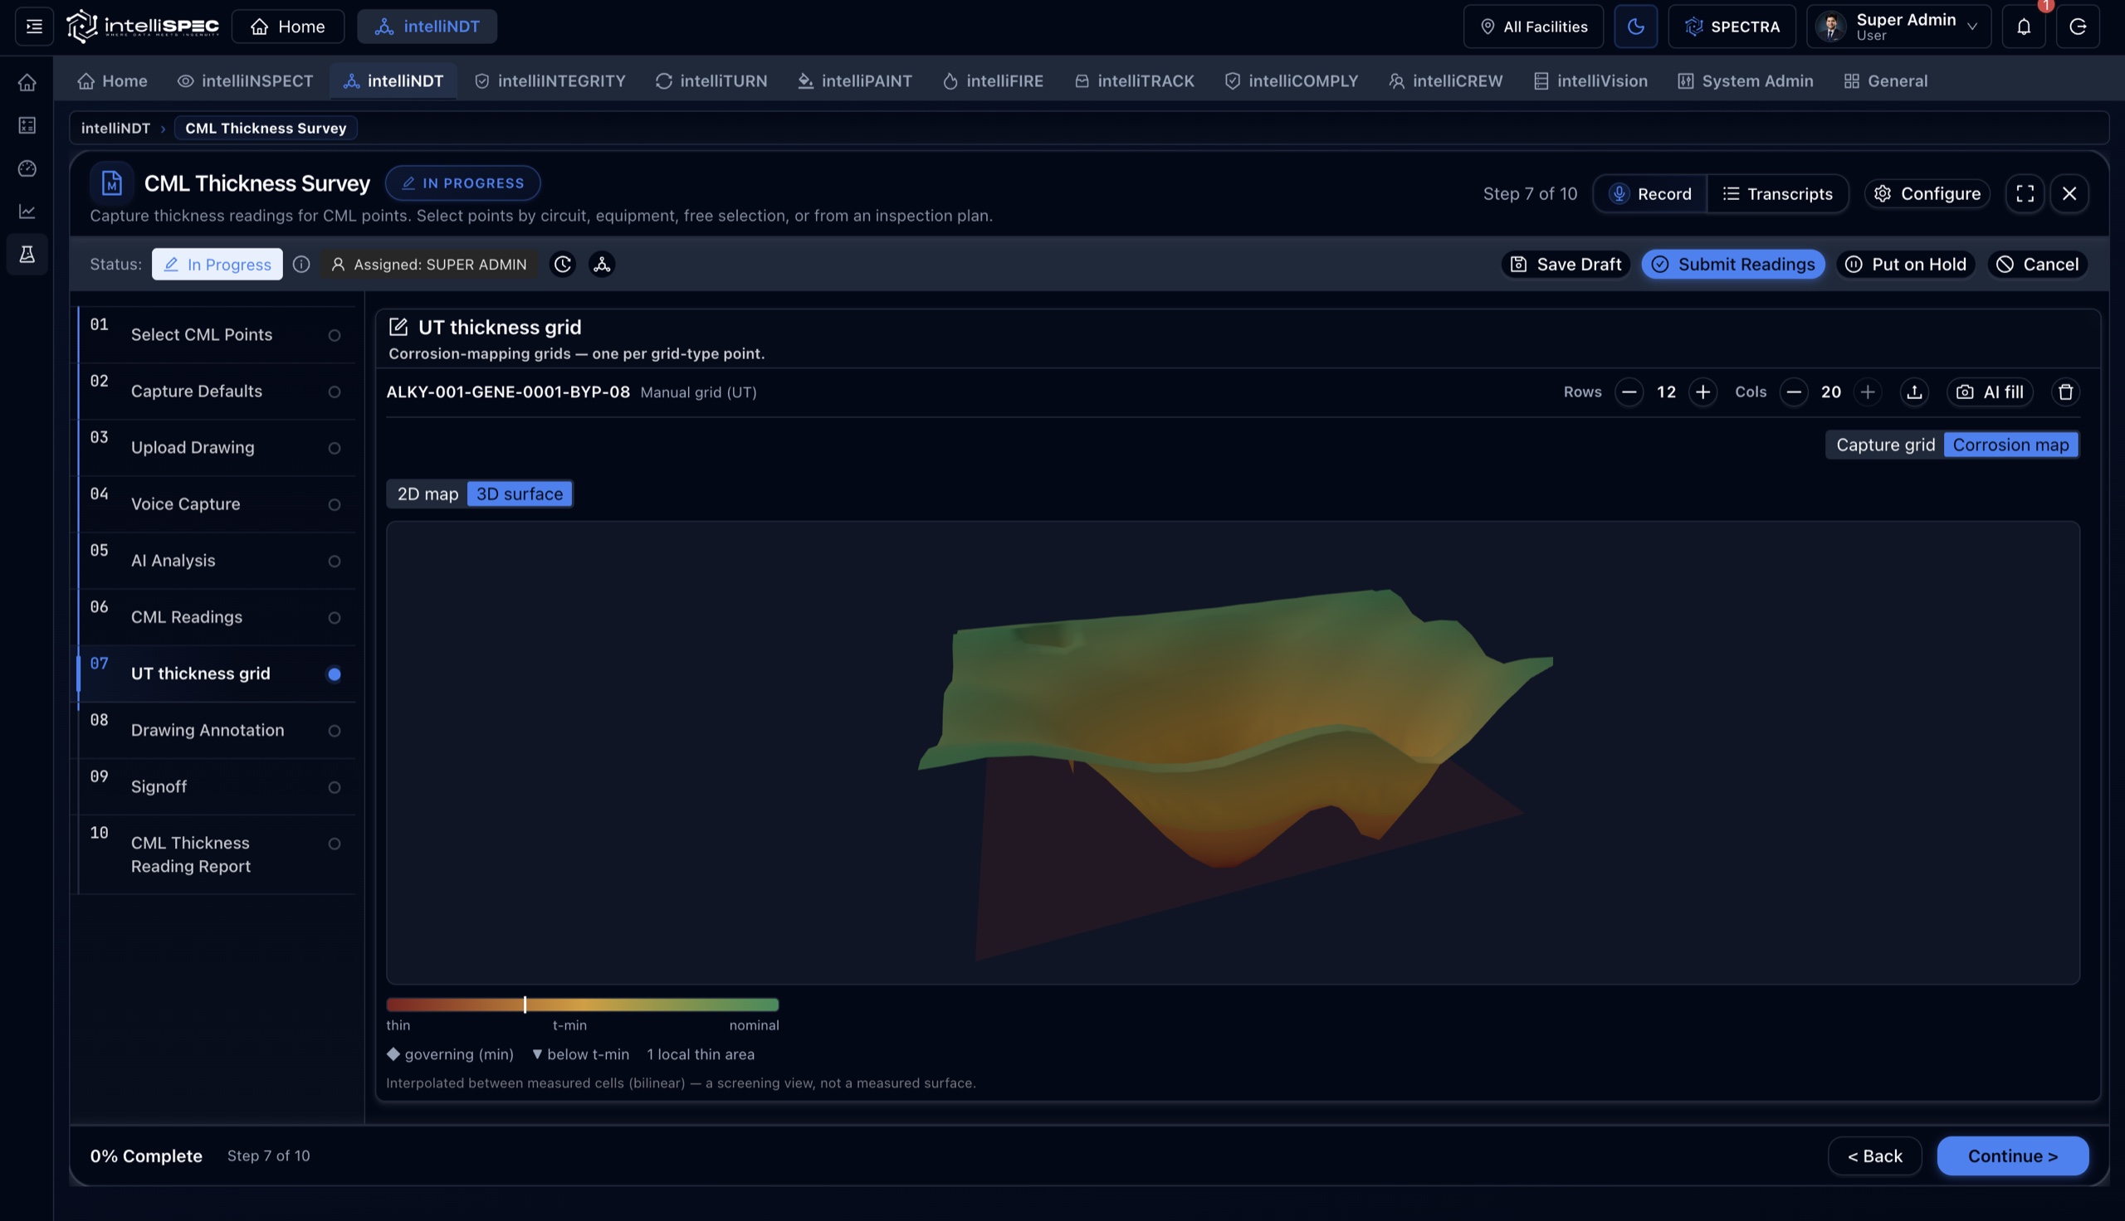The width and height of the screenshot is (2125, 1221).
Task: Open the intelliCREW module tab
Action: [1445, 81]
